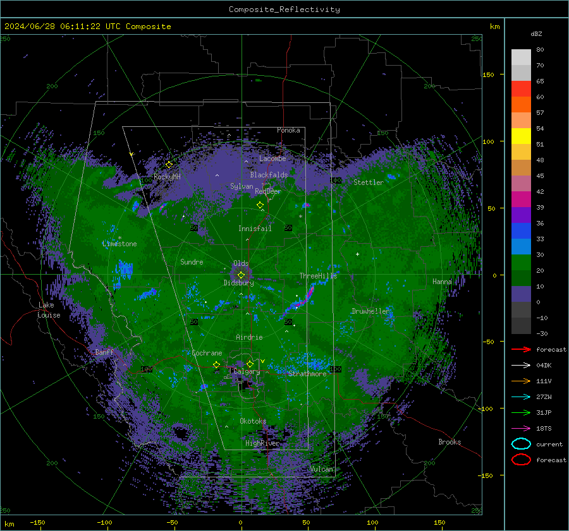
Task: Click the yellow radar site marker at Olds
Action: [241, 275]
